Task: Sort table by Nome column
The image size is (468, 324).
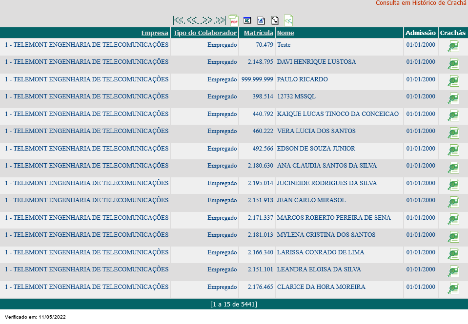Action: coord(285,33)
